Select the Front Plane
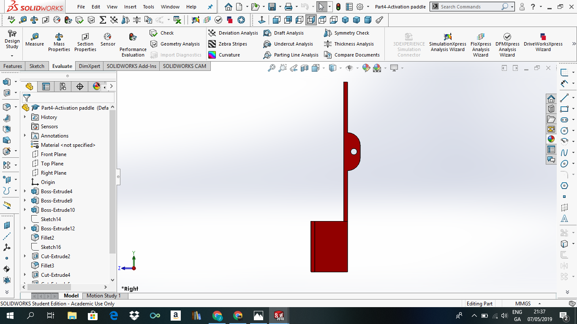The image size is (577, 324). 54,154
